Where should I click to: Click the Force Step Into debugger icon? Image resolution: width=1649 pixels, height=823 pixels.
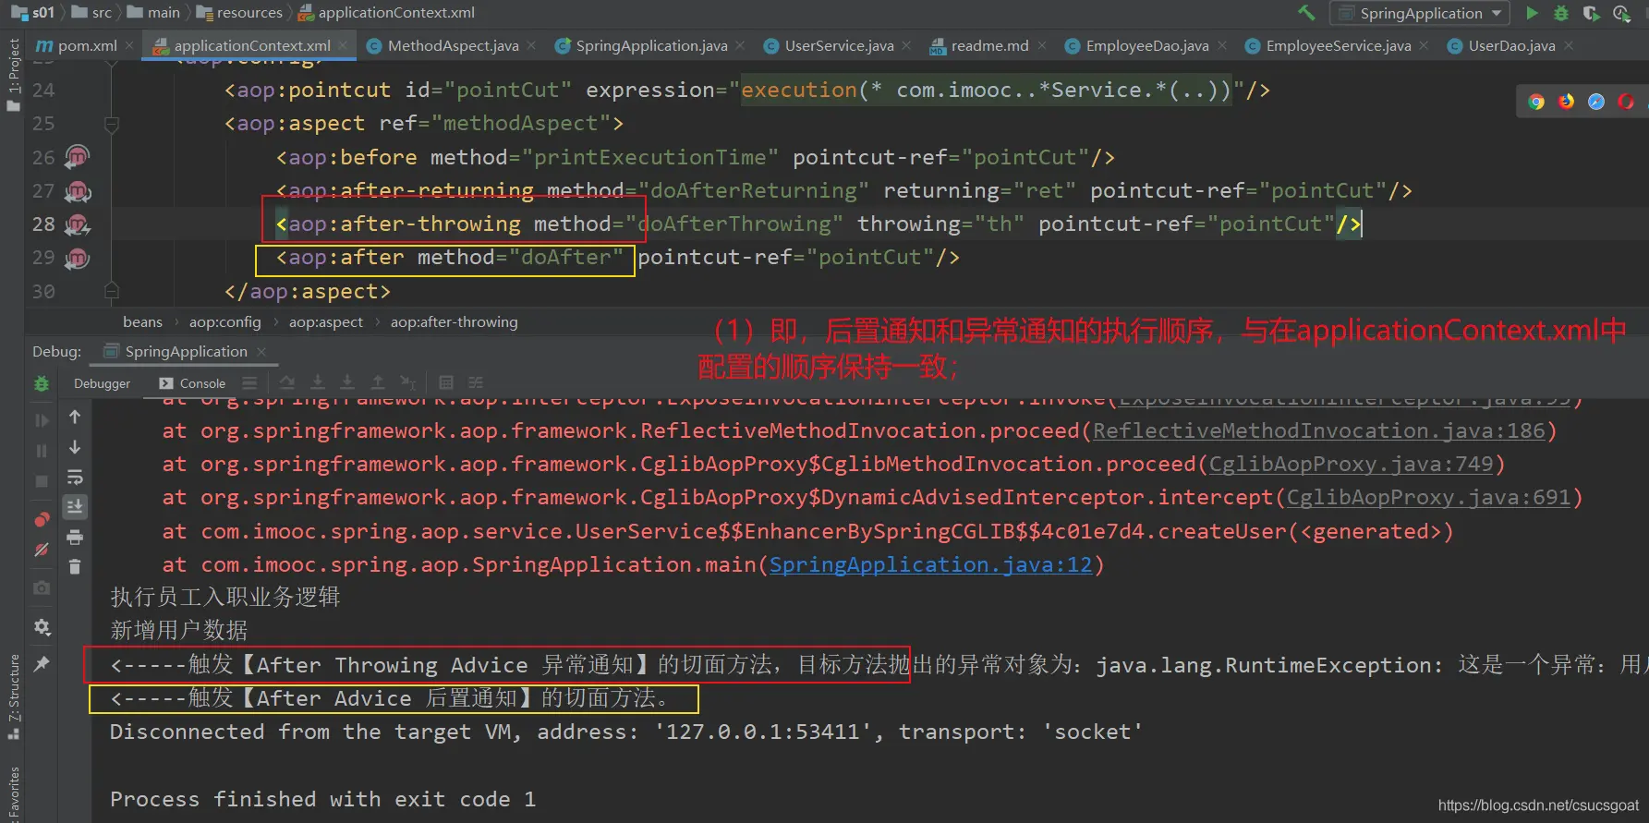coord(347,382)
